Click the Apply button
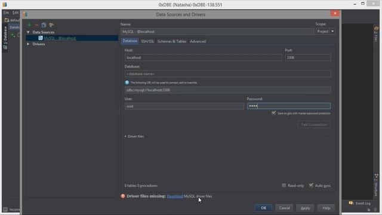The height and width of the screenshot is (215, 382). coord(305,208)
